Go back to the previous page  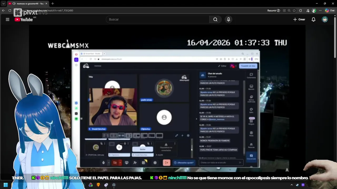click(3, 10)
